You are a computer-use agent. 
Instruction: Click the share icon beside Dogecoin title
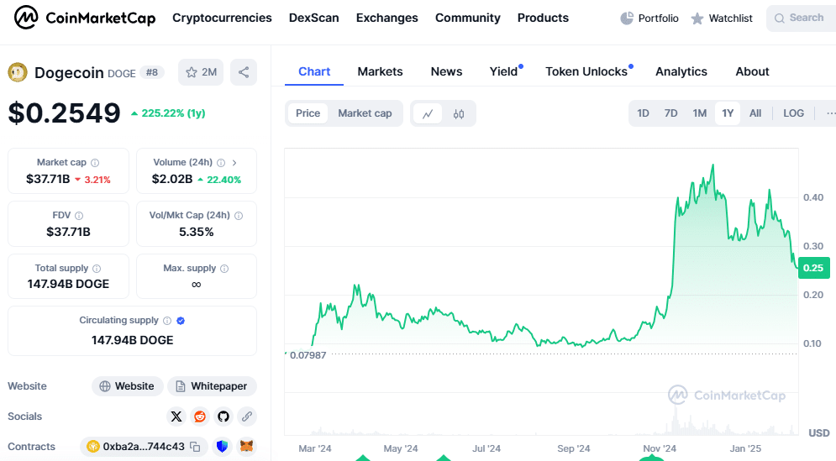(x=244, y=72)
